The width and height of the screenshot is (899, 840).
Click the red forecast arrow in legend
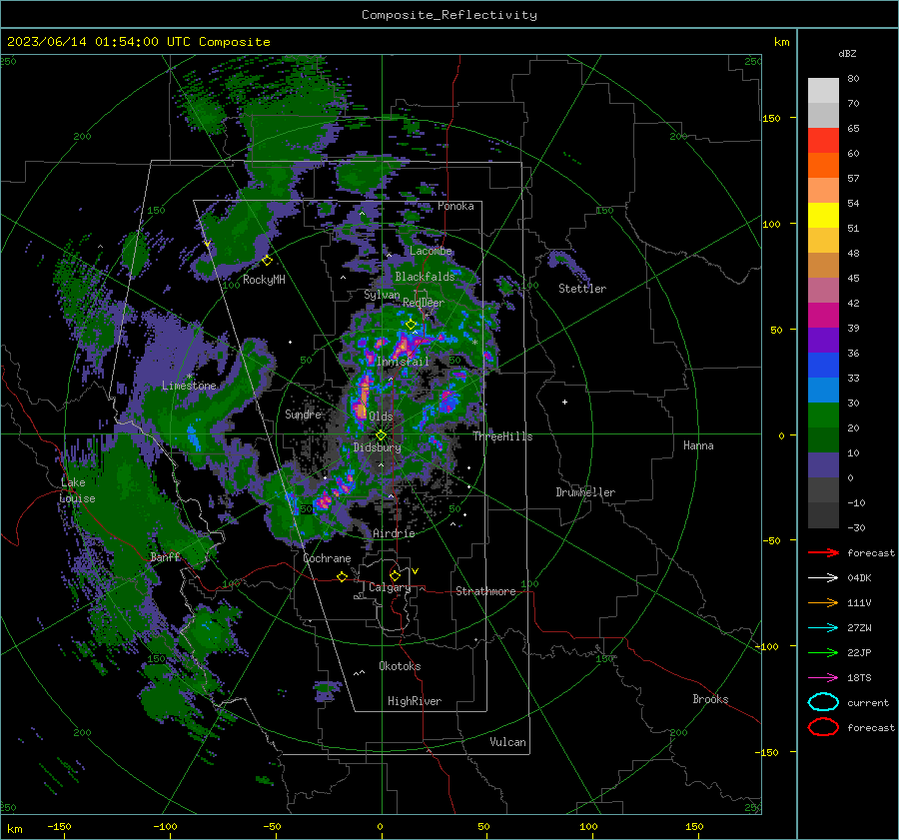point(823,552)
